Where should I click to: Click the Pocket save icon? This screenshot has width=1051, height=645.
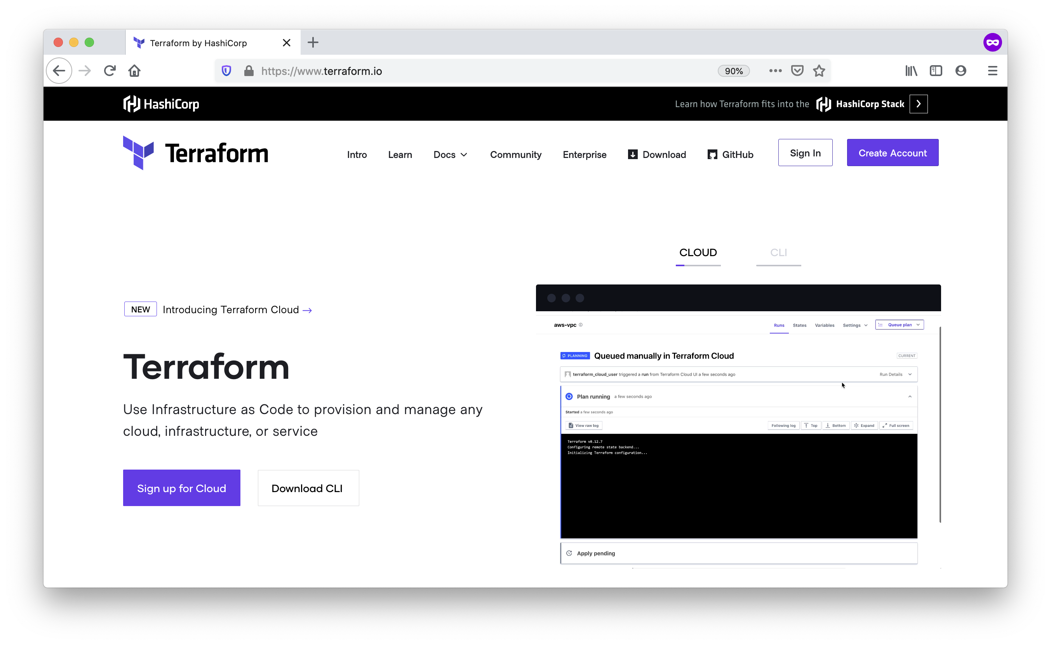click(797, 71)
